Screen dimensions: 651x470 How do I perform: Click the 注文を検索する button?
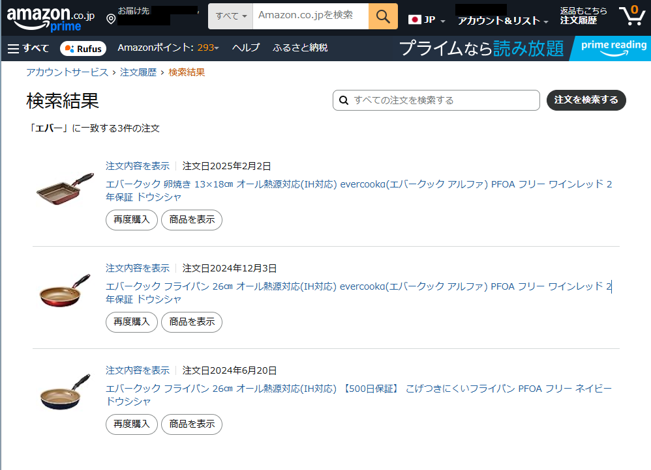(x=586, y=100)
